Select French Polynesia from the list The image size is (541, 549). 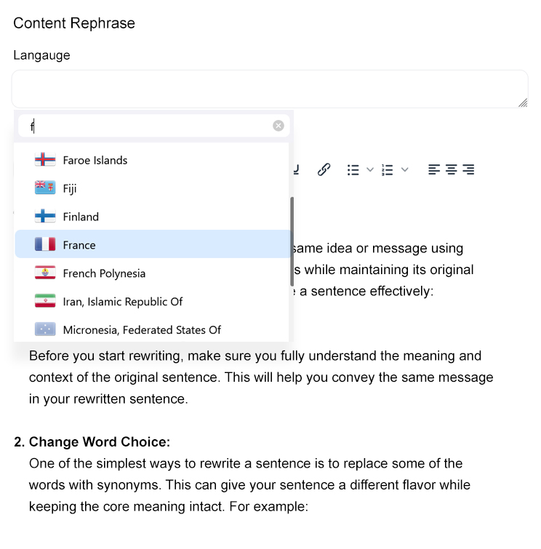tap(104, 273)
